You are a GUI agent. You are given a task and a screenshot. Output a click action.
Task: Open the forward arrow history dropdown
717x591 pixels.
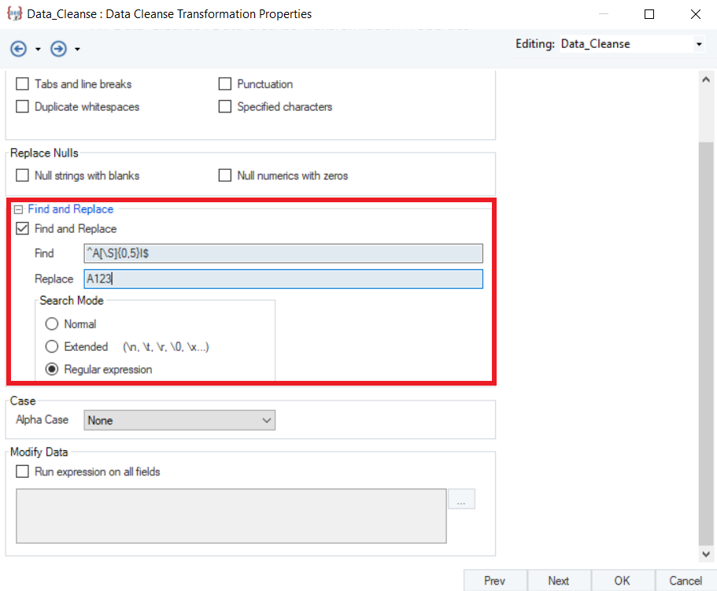(x=77, y=50)
